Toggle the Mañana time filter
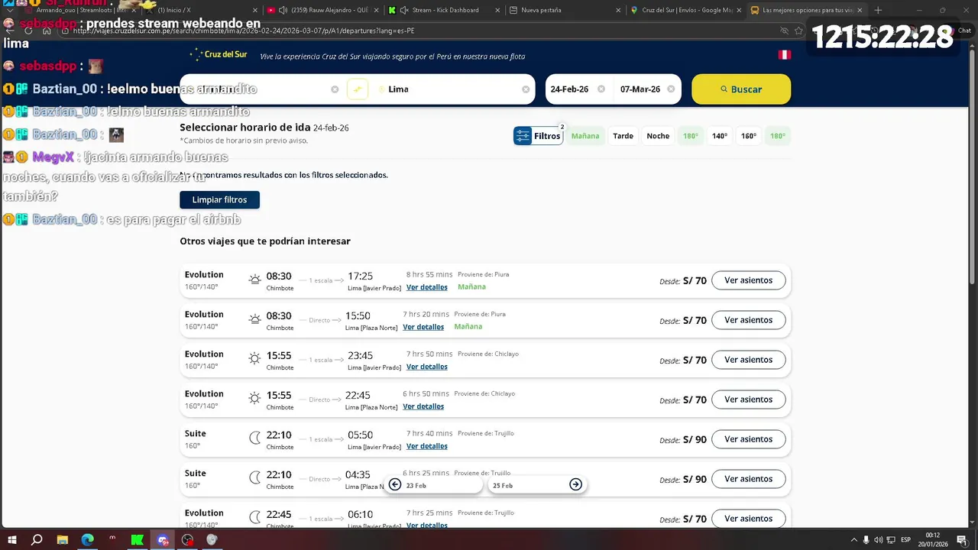 [x=585, y=136]
